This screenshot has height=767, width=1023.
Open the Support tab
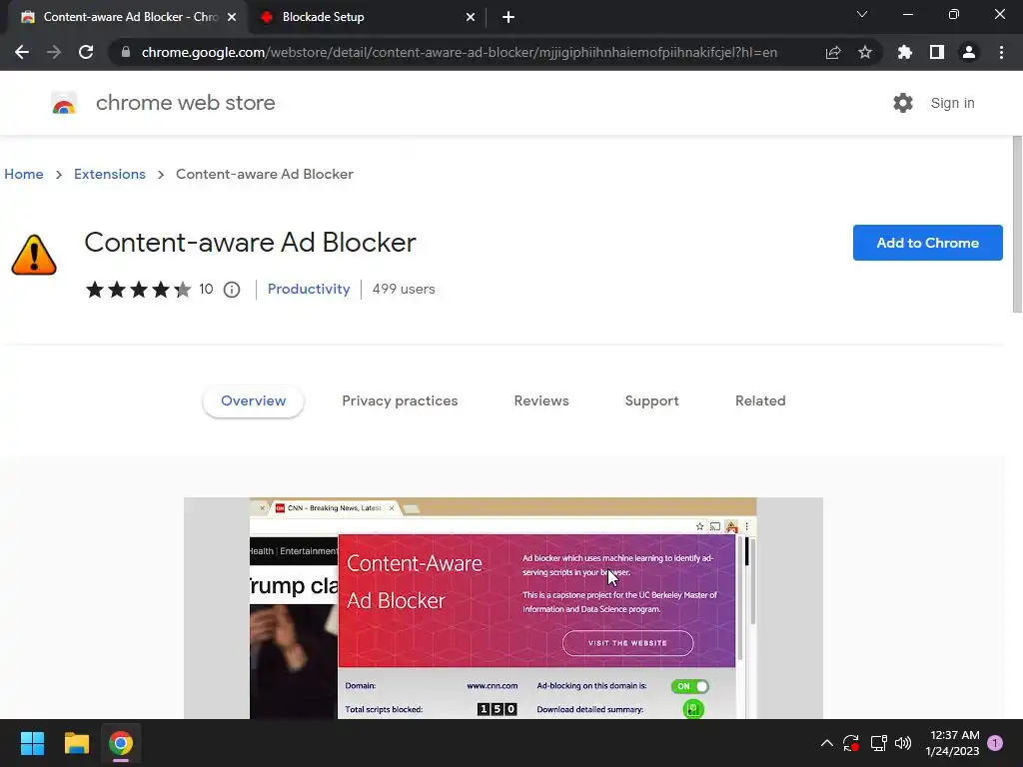tap(651, 401)
